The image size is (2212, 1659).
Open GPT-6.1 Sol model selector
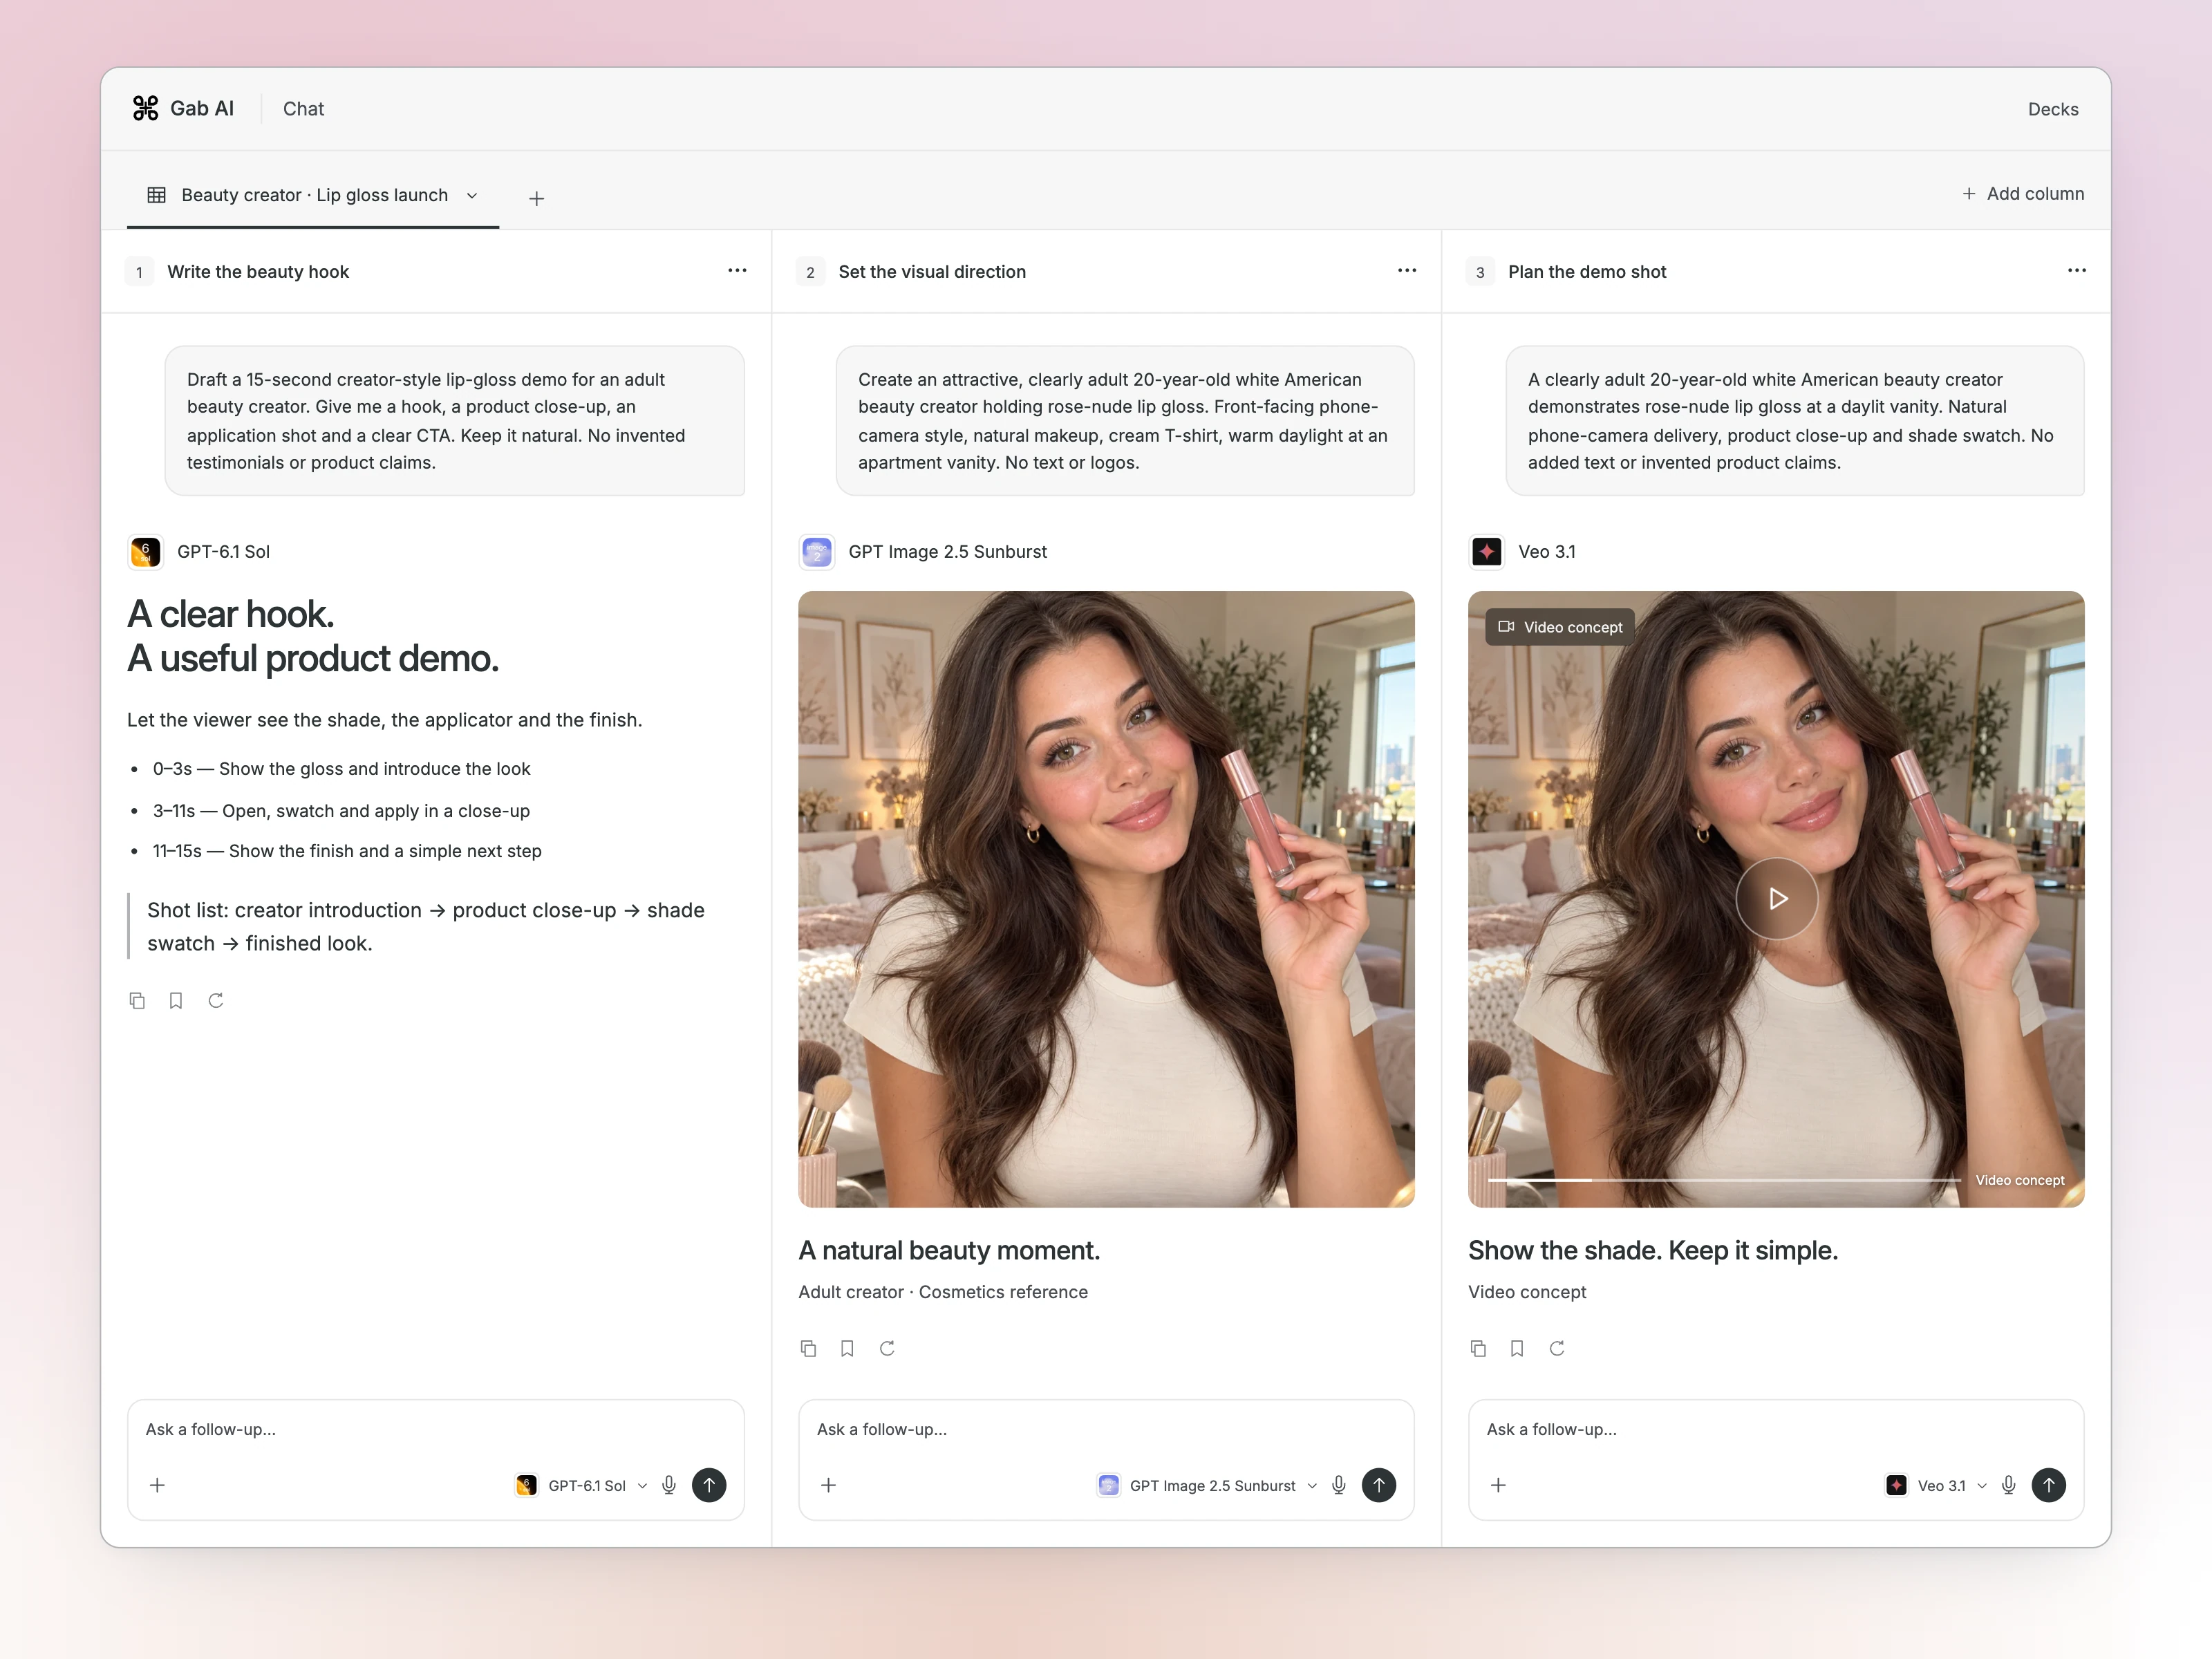tap(581, 1485)
